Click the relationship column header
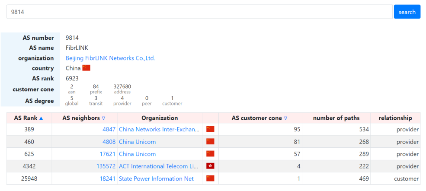The width and height of the screenshot is (426, 191). click(395, 118)
